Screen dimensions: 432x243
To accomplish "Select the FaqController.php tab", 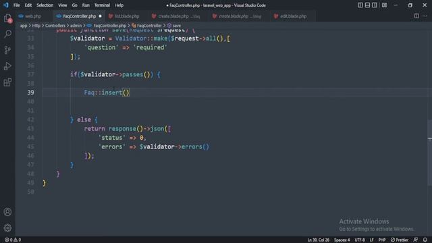I will tap(80, 16).
